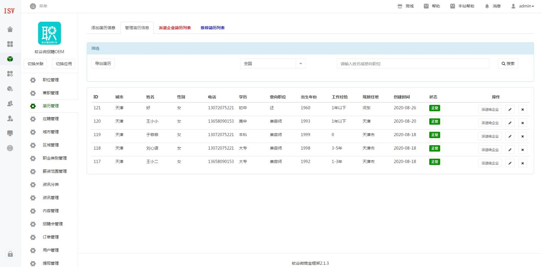
Task: Select the green cube icon in left rail
Action: click(x=10, y=59)
